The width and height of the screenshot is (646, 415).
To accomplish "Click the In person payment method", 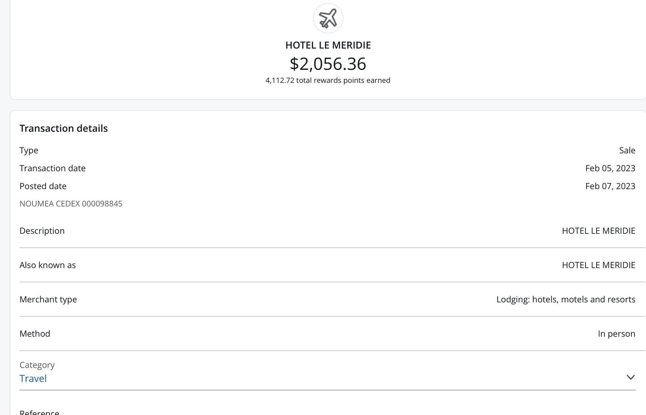I will [x=617, y=333].
